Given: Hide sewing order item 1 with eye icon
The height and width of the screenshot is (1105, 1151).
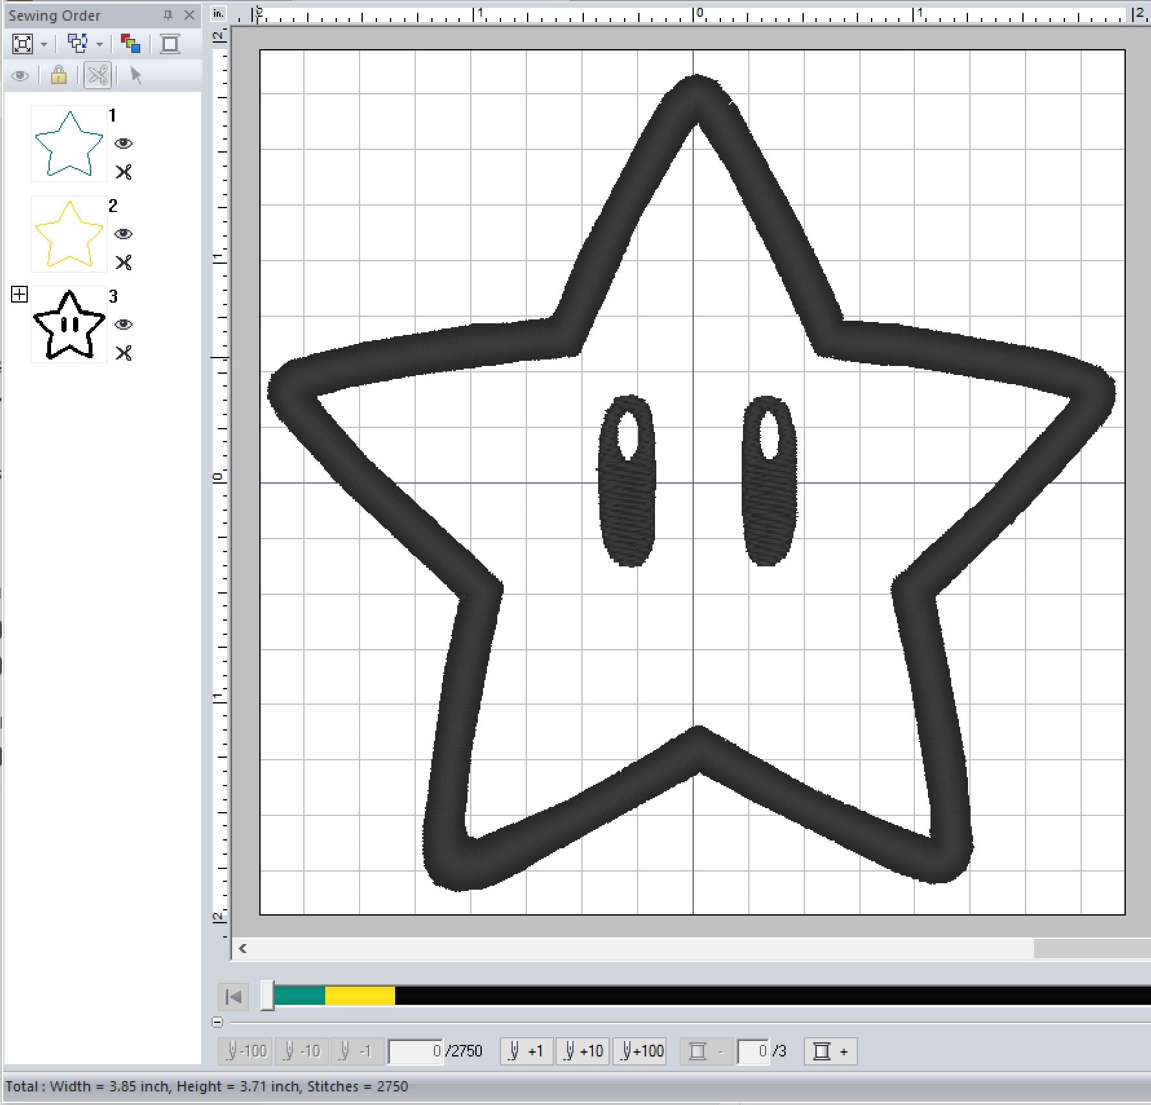Looking at the screenshot, I should (x=124, y=144).
